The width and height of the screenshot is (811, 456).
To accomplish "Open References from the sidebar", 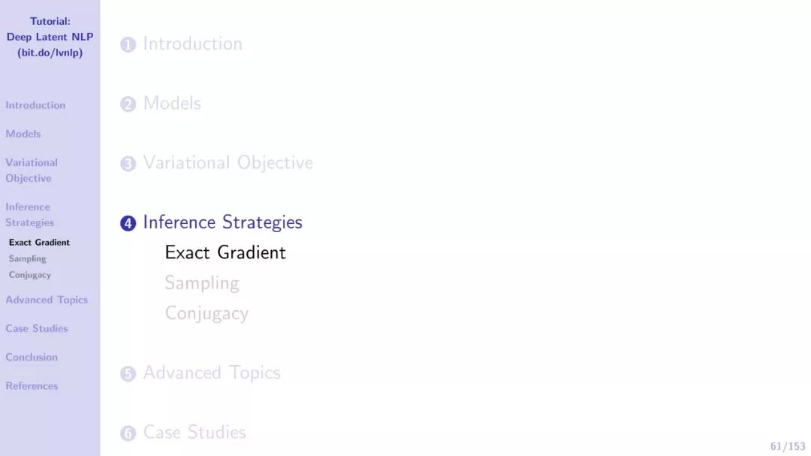I will click(32, 386).
